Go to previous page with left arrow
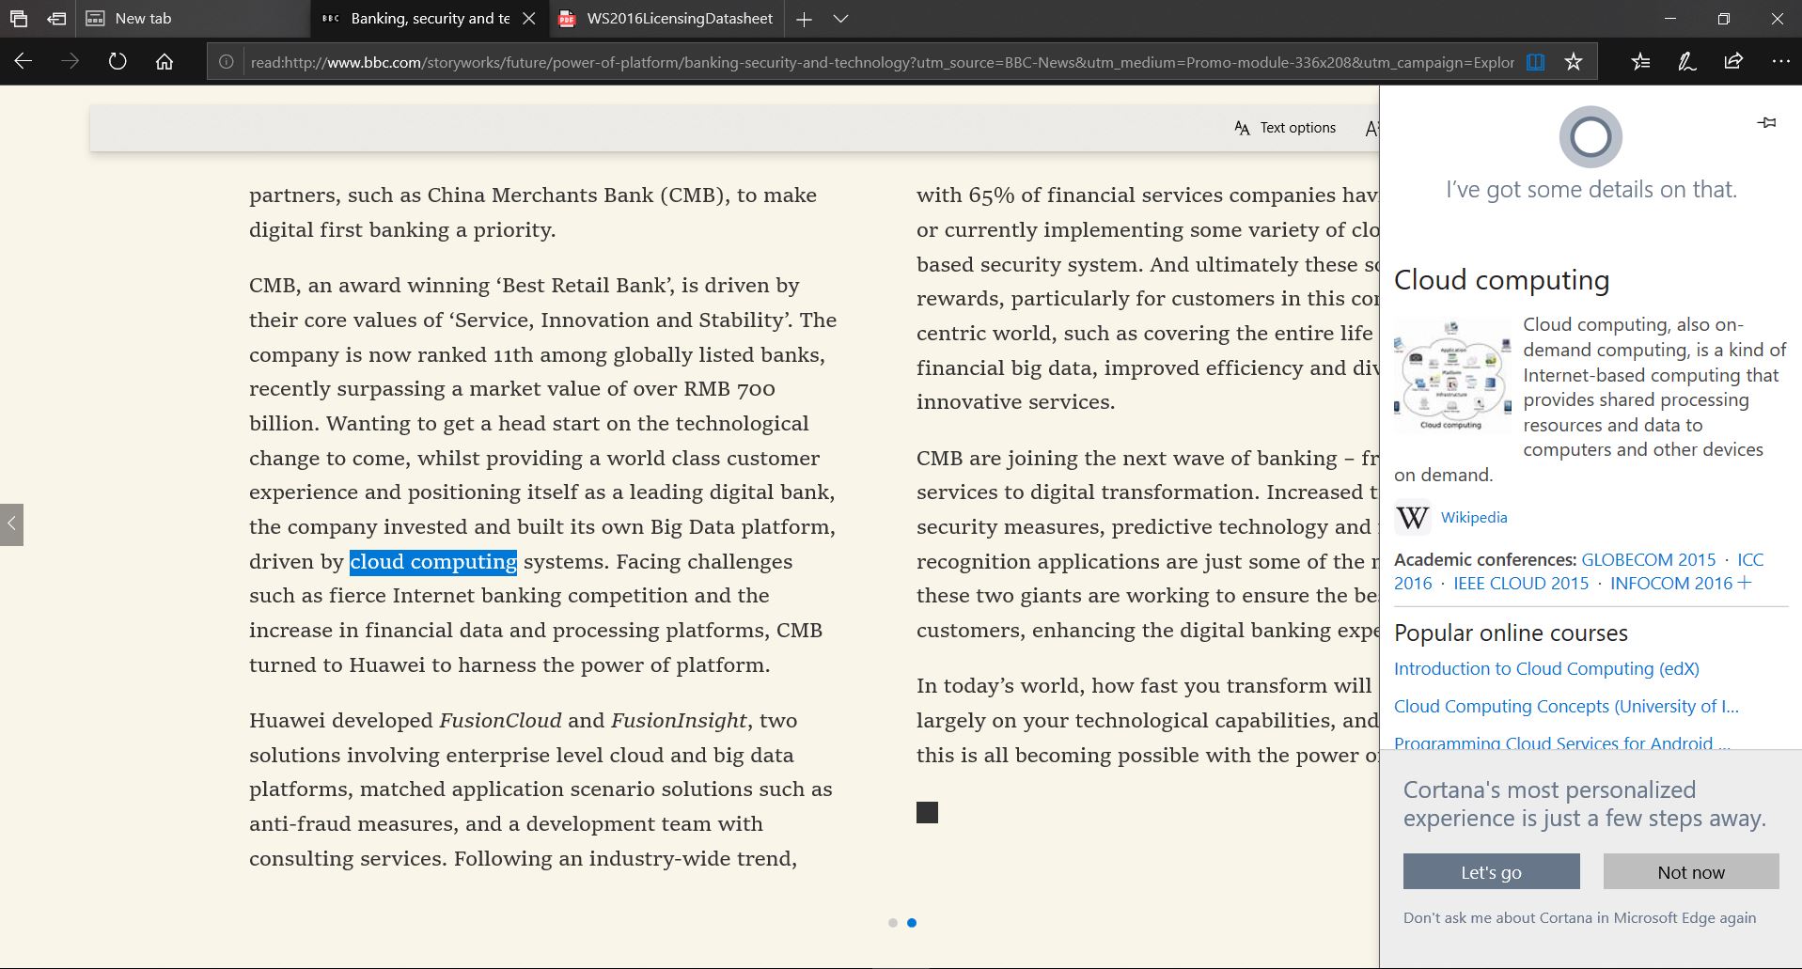This screenshot has height=969, width=1802. point(11,524)
